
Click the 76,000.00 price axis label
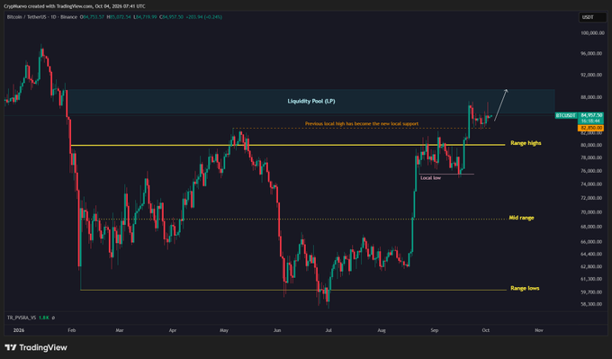pos(592,171)
